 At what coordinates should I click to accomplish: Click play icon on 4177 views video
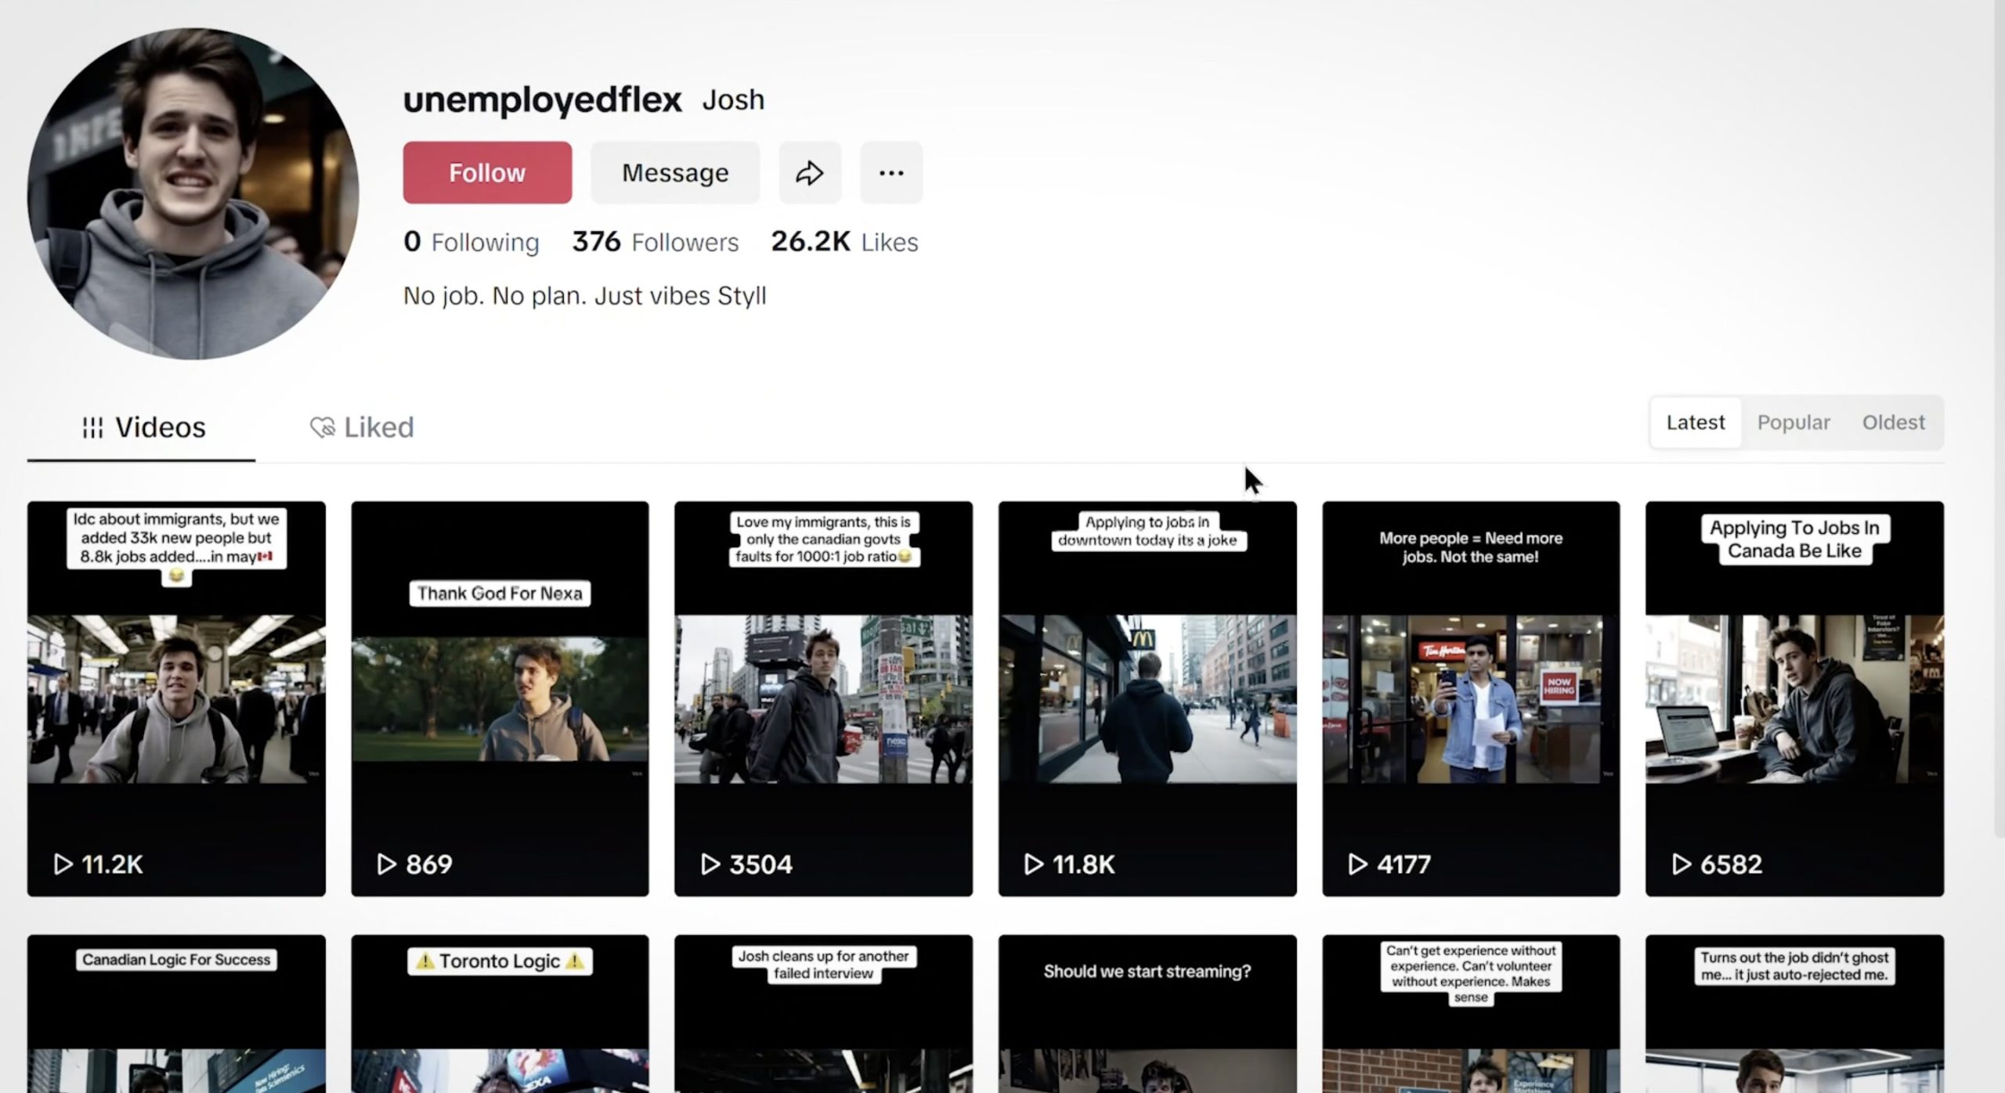[x=1357, y=864]
